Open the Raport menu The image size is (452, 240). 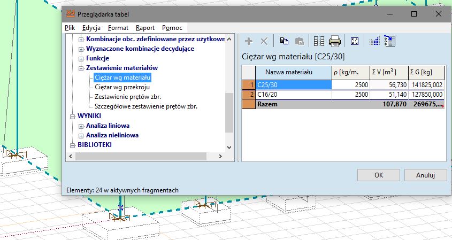[145, 28]
